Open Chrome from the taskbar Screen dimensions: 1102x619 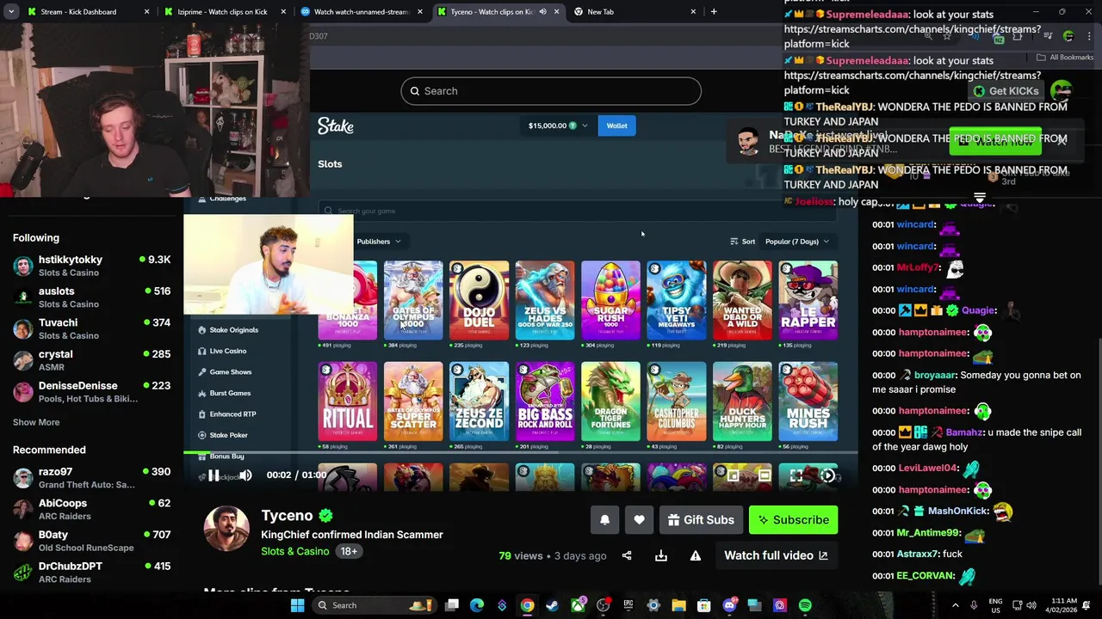tap(527, 605)
